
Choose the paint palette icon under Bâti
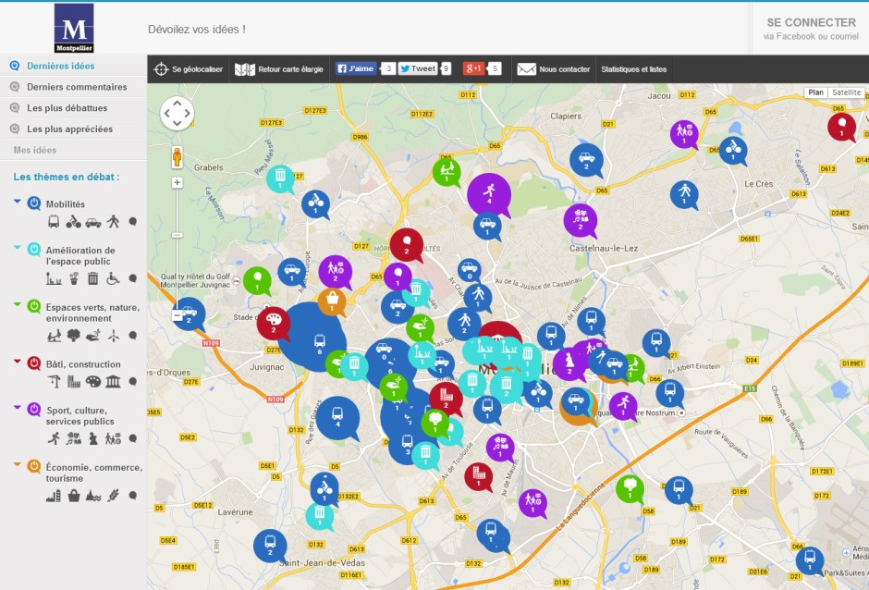[93, 382]
